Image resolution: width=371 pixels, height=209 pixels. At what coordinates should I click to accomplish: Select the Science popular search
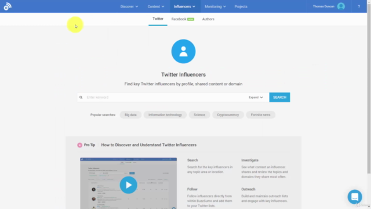tap(199, 115)
